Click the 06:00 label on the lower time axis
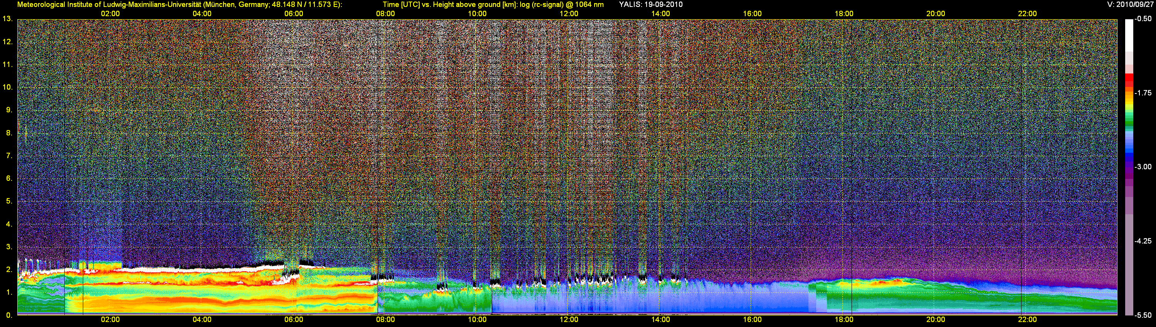 pyautogui.click(x=294, y=320)
